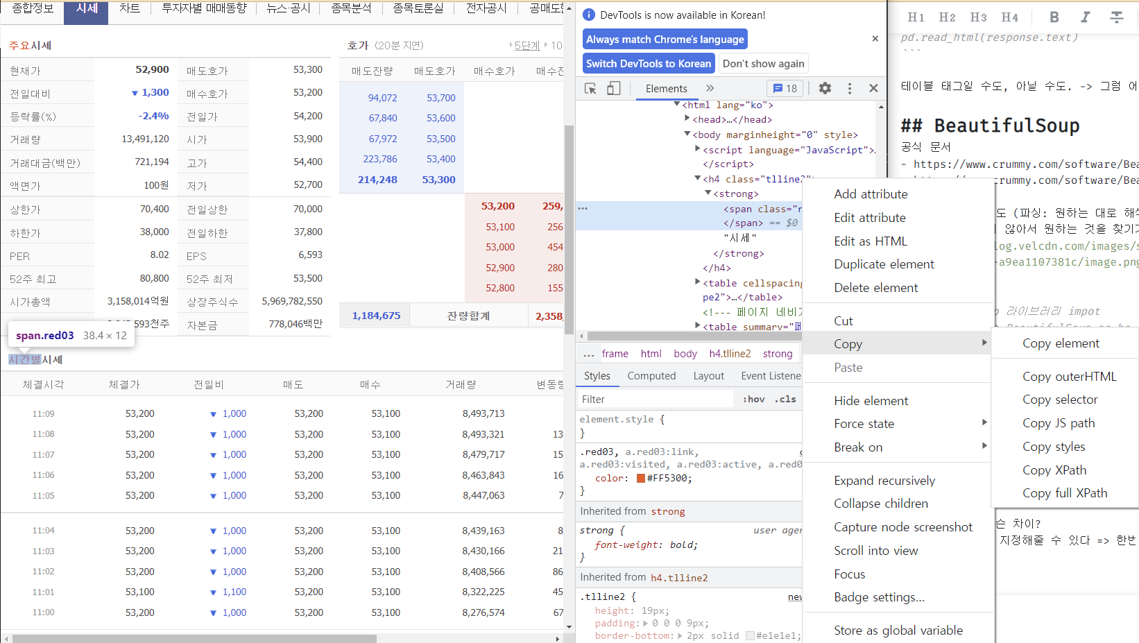Click ellipsis beside selected span node
The width and height of the screenshot is (1139, 643).
pyautogui.click(x=583, y=208)
